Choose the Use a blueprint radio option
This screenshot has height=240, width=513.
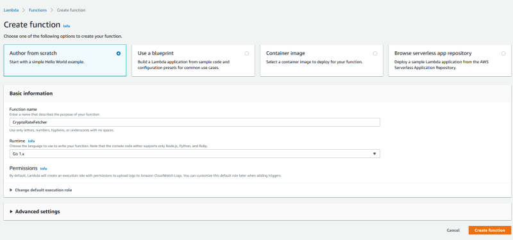pyautogui.click(x=247, y=54)
